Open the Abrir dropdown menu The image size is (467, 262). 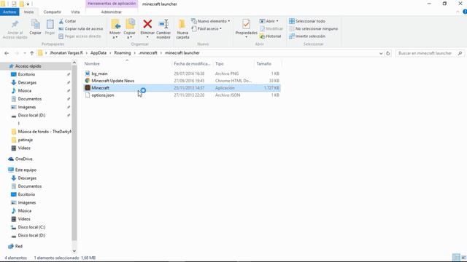269,21
